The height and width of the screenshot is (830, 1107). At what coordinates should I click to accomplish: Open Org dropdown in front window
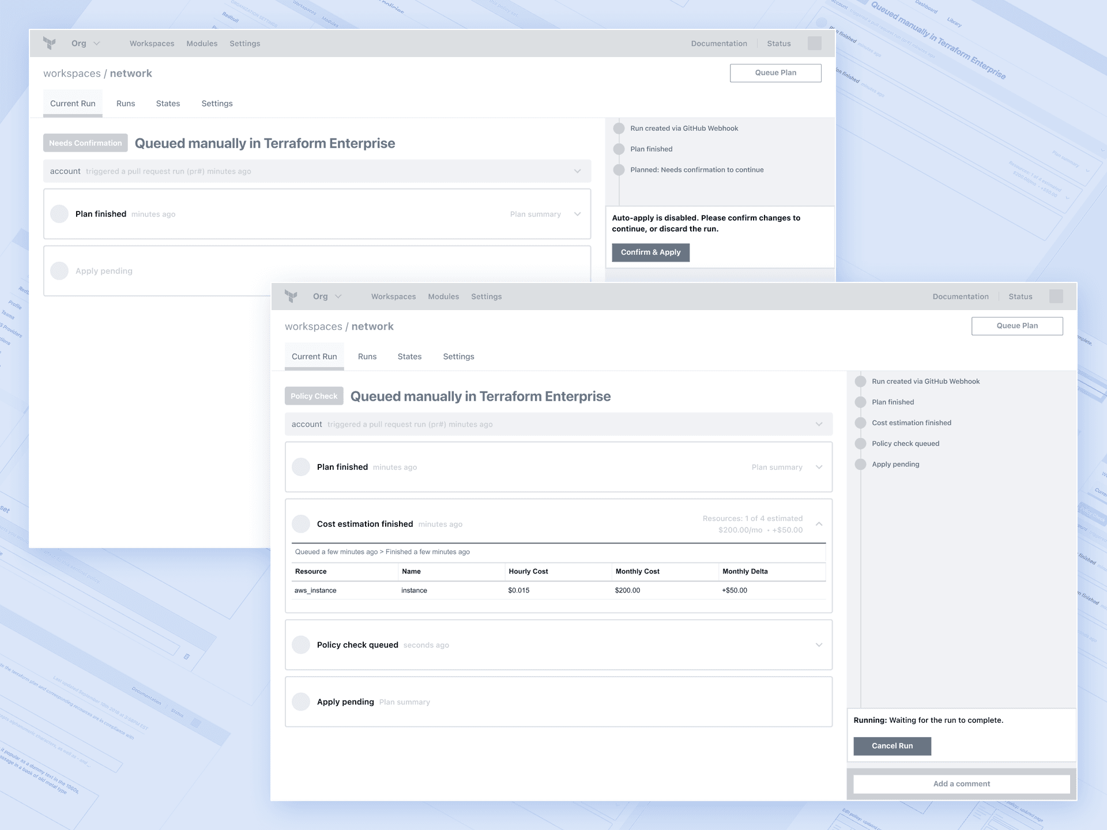click(327, 296)
